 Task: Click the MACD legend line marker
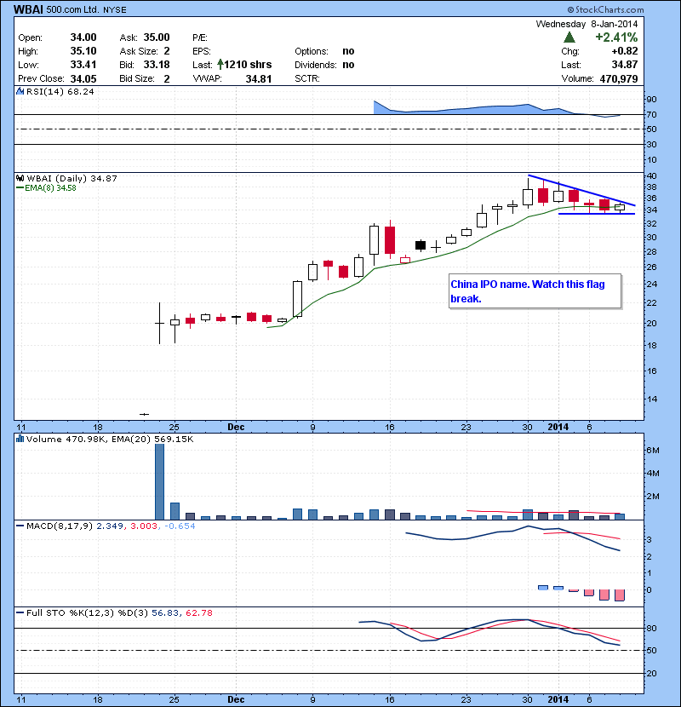(20, 526)
